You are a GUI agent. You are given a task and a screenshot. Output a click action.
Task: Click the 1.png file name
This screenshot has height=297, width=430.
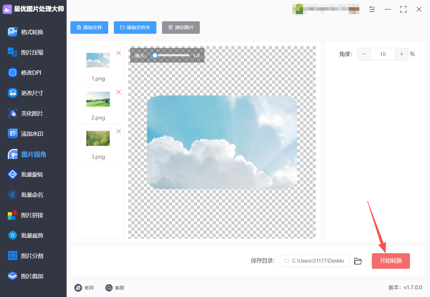click(x=98, y=79)
